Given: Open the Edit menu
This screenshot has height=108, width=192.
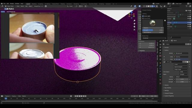Looking at the screenshot, I should 8,4.
